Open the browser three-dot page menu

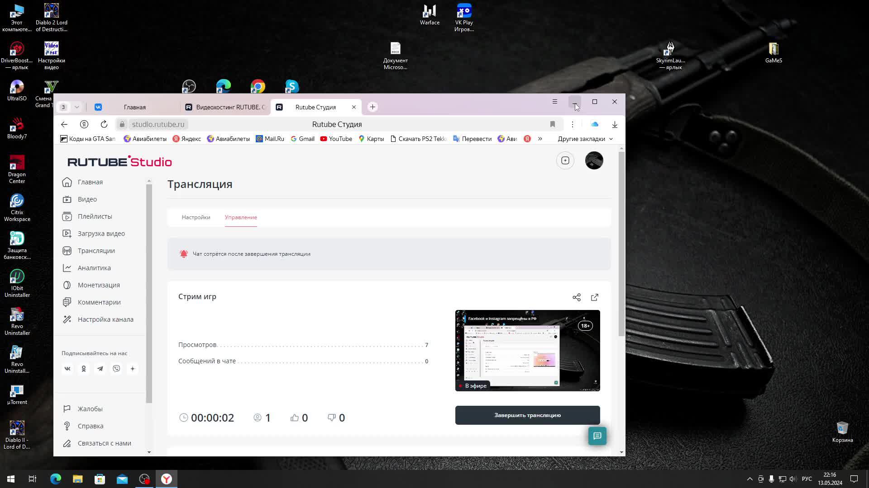pyautogui.click(x=573, y=124)
